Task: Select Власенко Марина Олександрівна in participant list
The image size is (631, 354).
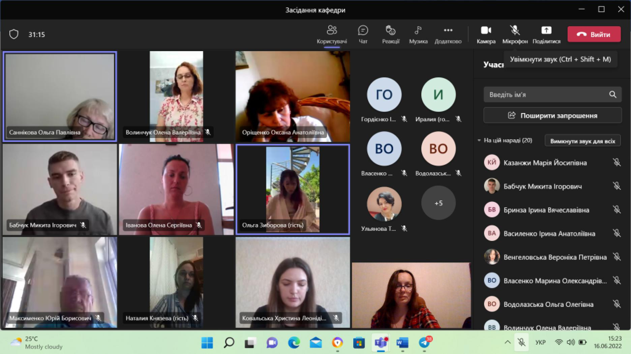Action: [x=552, y=280]
